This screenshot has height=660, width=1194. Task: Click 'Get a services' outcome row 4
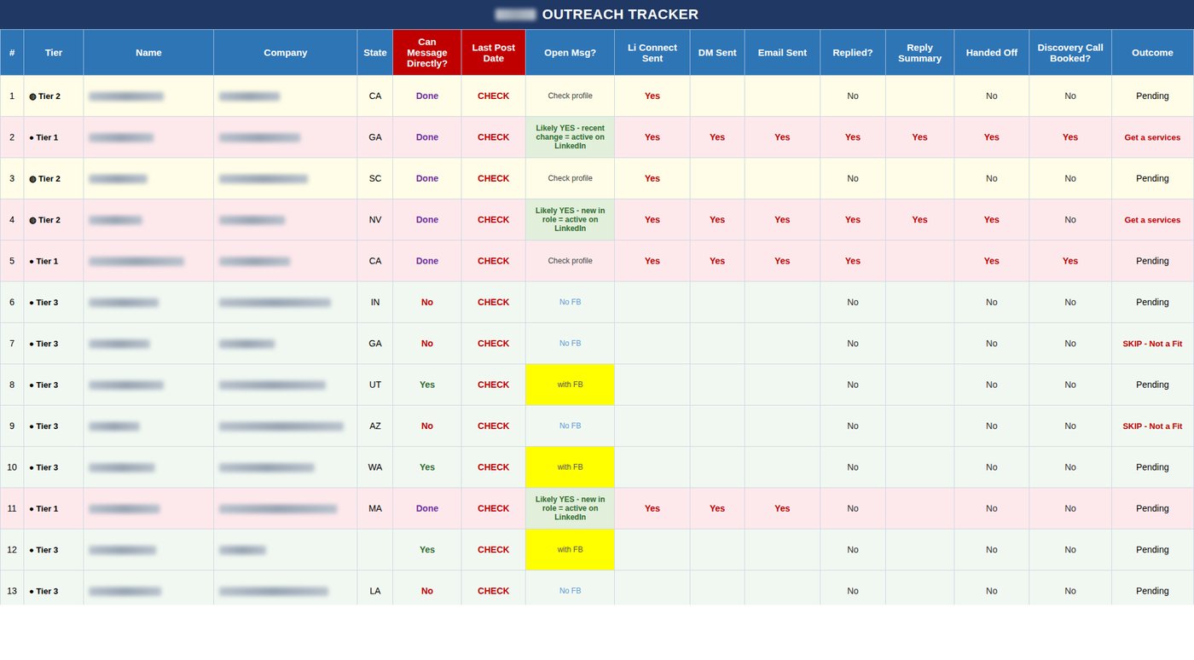(1152, 219)
